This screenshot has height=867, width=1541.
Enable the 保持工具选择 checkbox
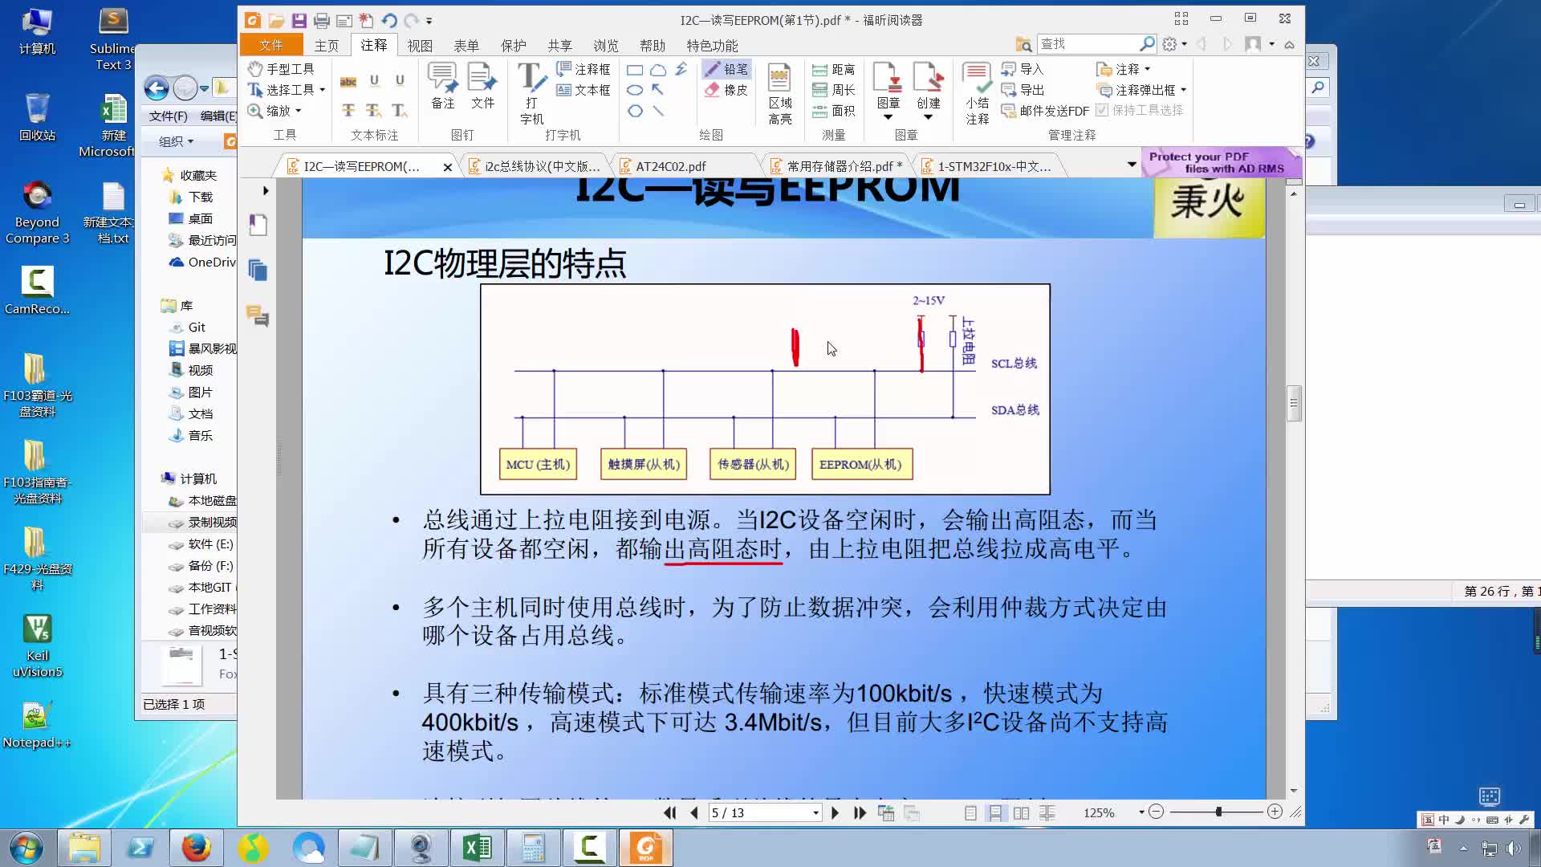1103,111
